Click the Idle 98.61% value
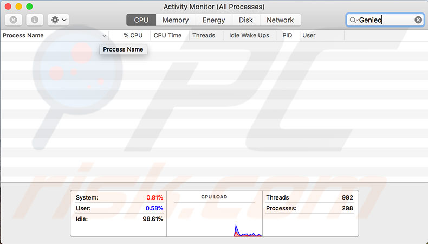428x244 pixels. (x=153, y=219)
